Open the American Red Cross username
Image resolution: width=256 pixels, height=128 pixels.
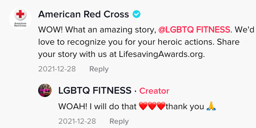tap(83, 14)
